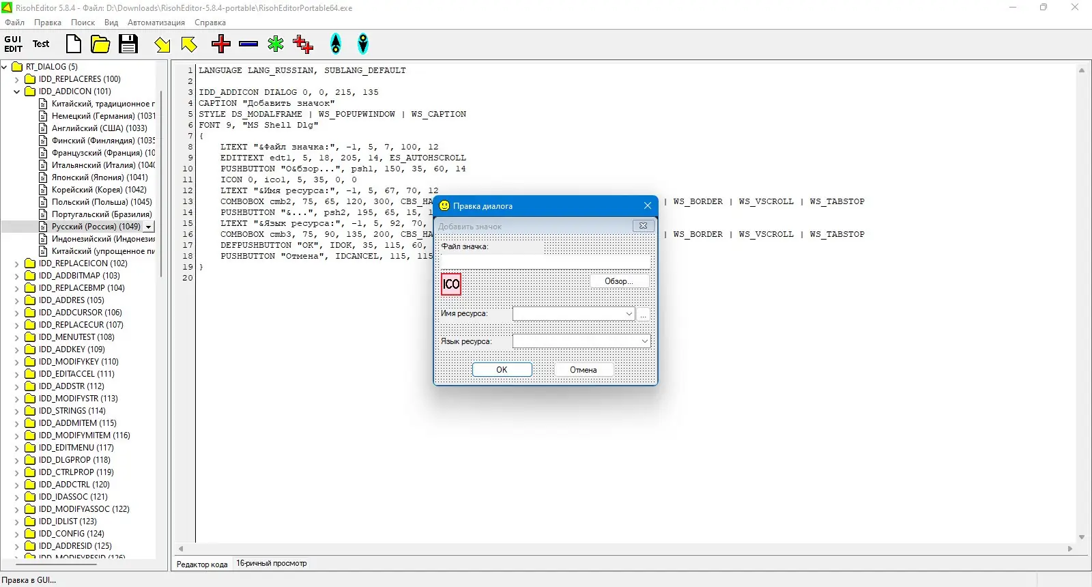Click the Обзор... button in dialog
1092x587 pixels.
pyautogui.click(x=619, y=281)
